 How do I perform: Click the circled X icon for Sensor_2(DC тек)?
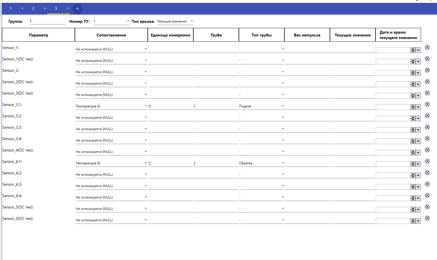[427, 81]
